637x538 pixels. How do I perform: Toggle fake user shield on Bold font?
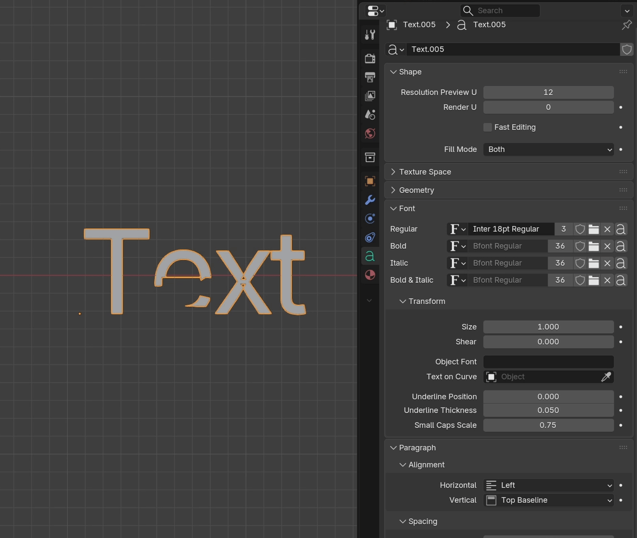(580, 246)
